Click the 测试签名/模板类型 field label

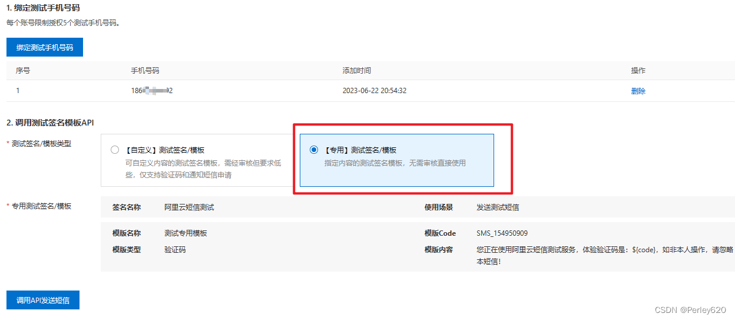coord(41,144)
